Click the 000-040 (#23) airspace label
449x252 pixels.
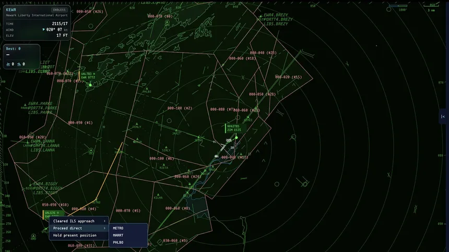pyautogui.click(x=263, y=53)
